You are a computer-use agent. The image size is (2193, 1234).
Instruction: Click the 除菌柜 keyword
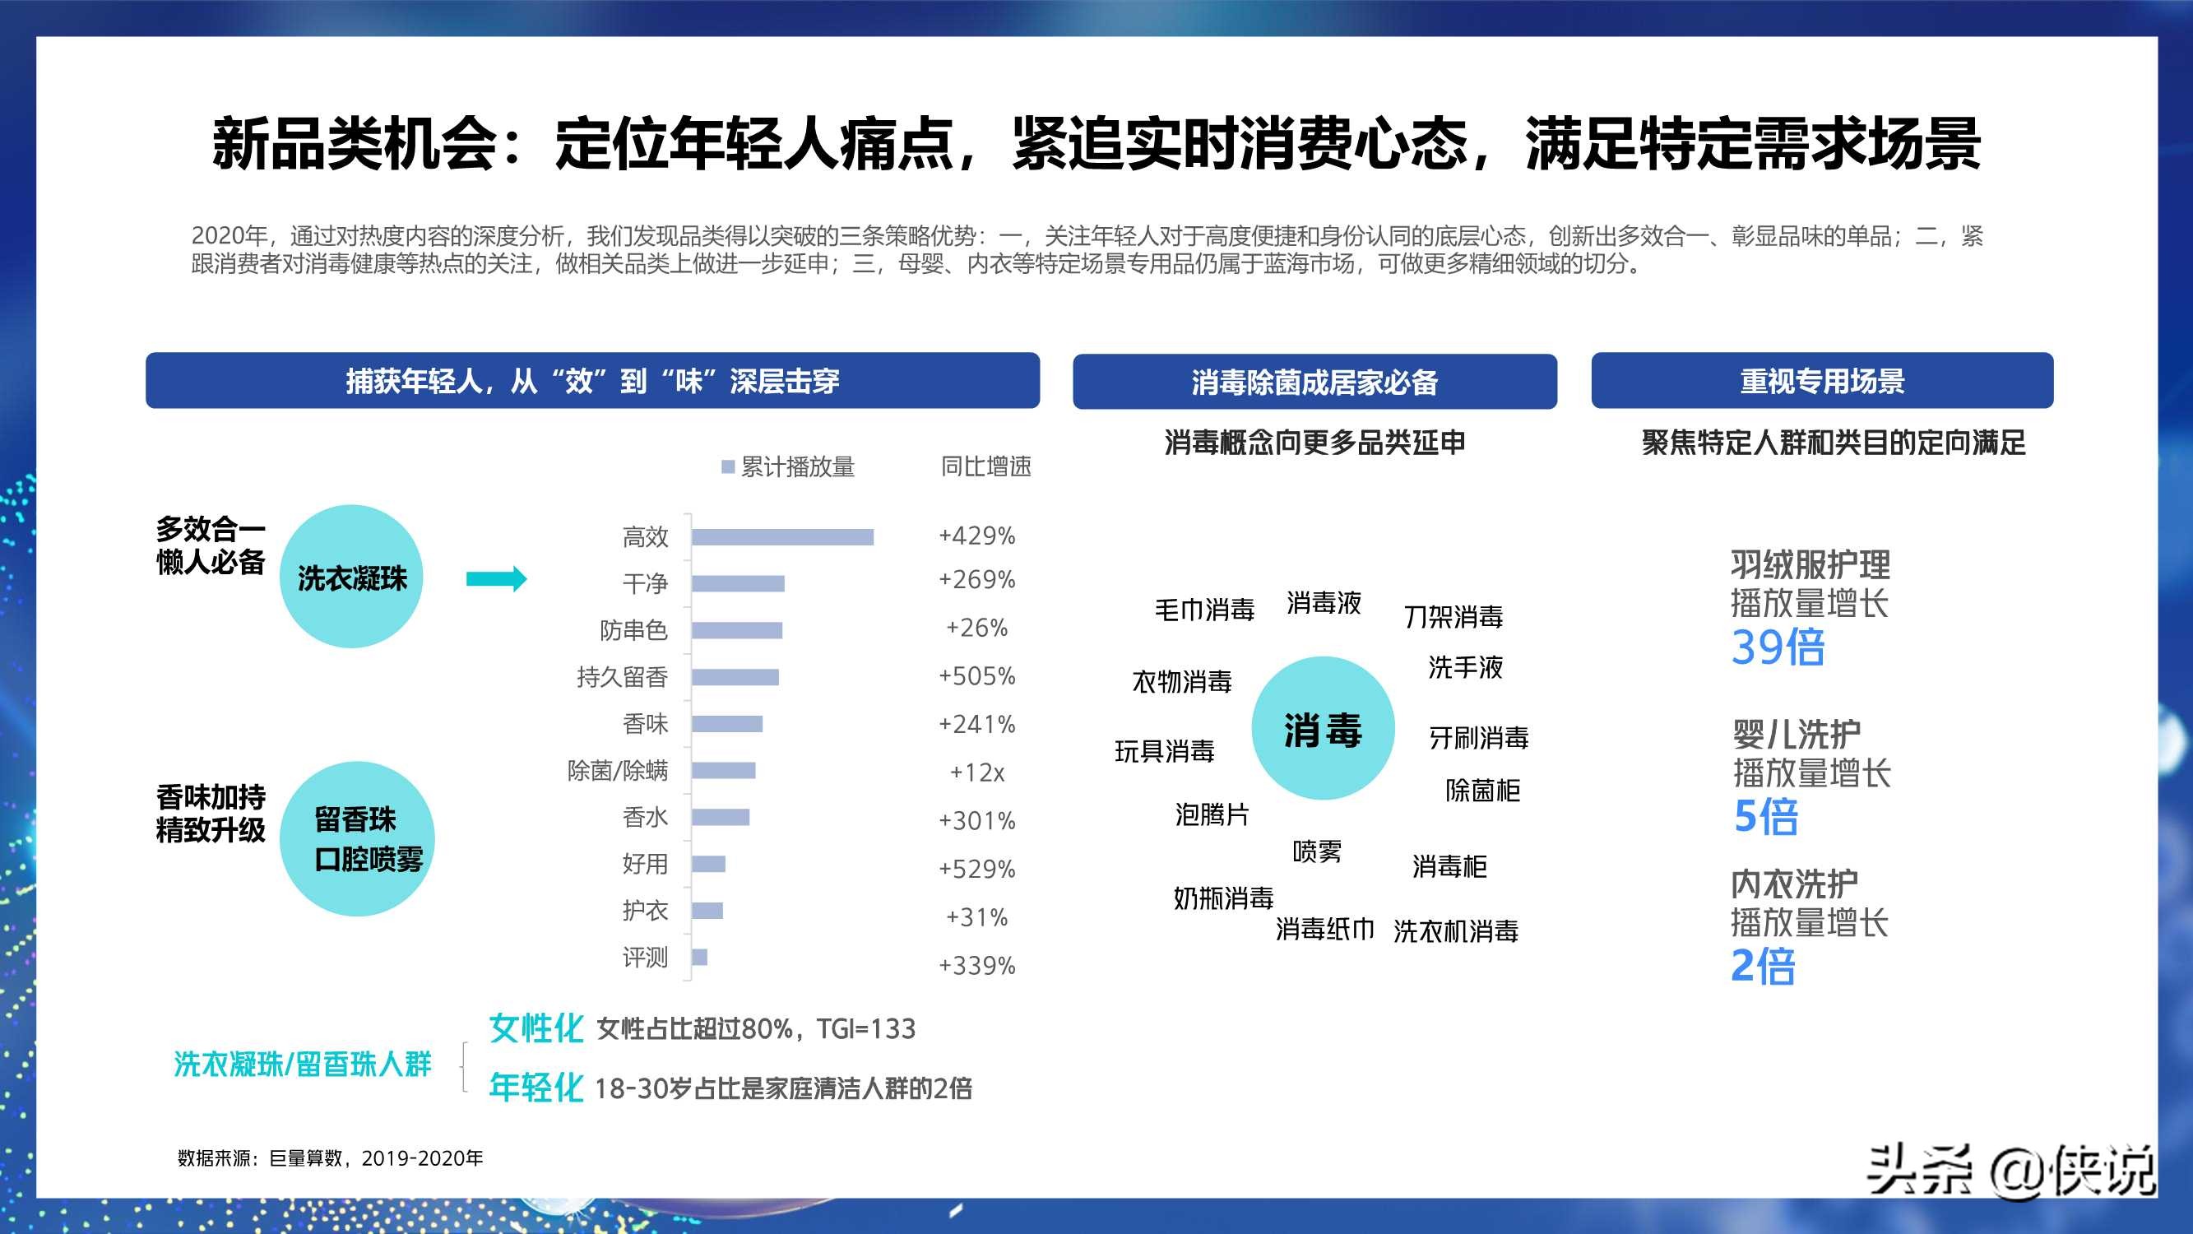coord(1482,791)
